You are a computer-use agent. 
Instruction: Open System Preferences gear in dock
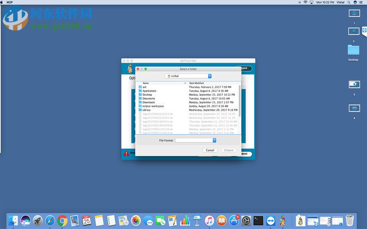click(246, 221)
